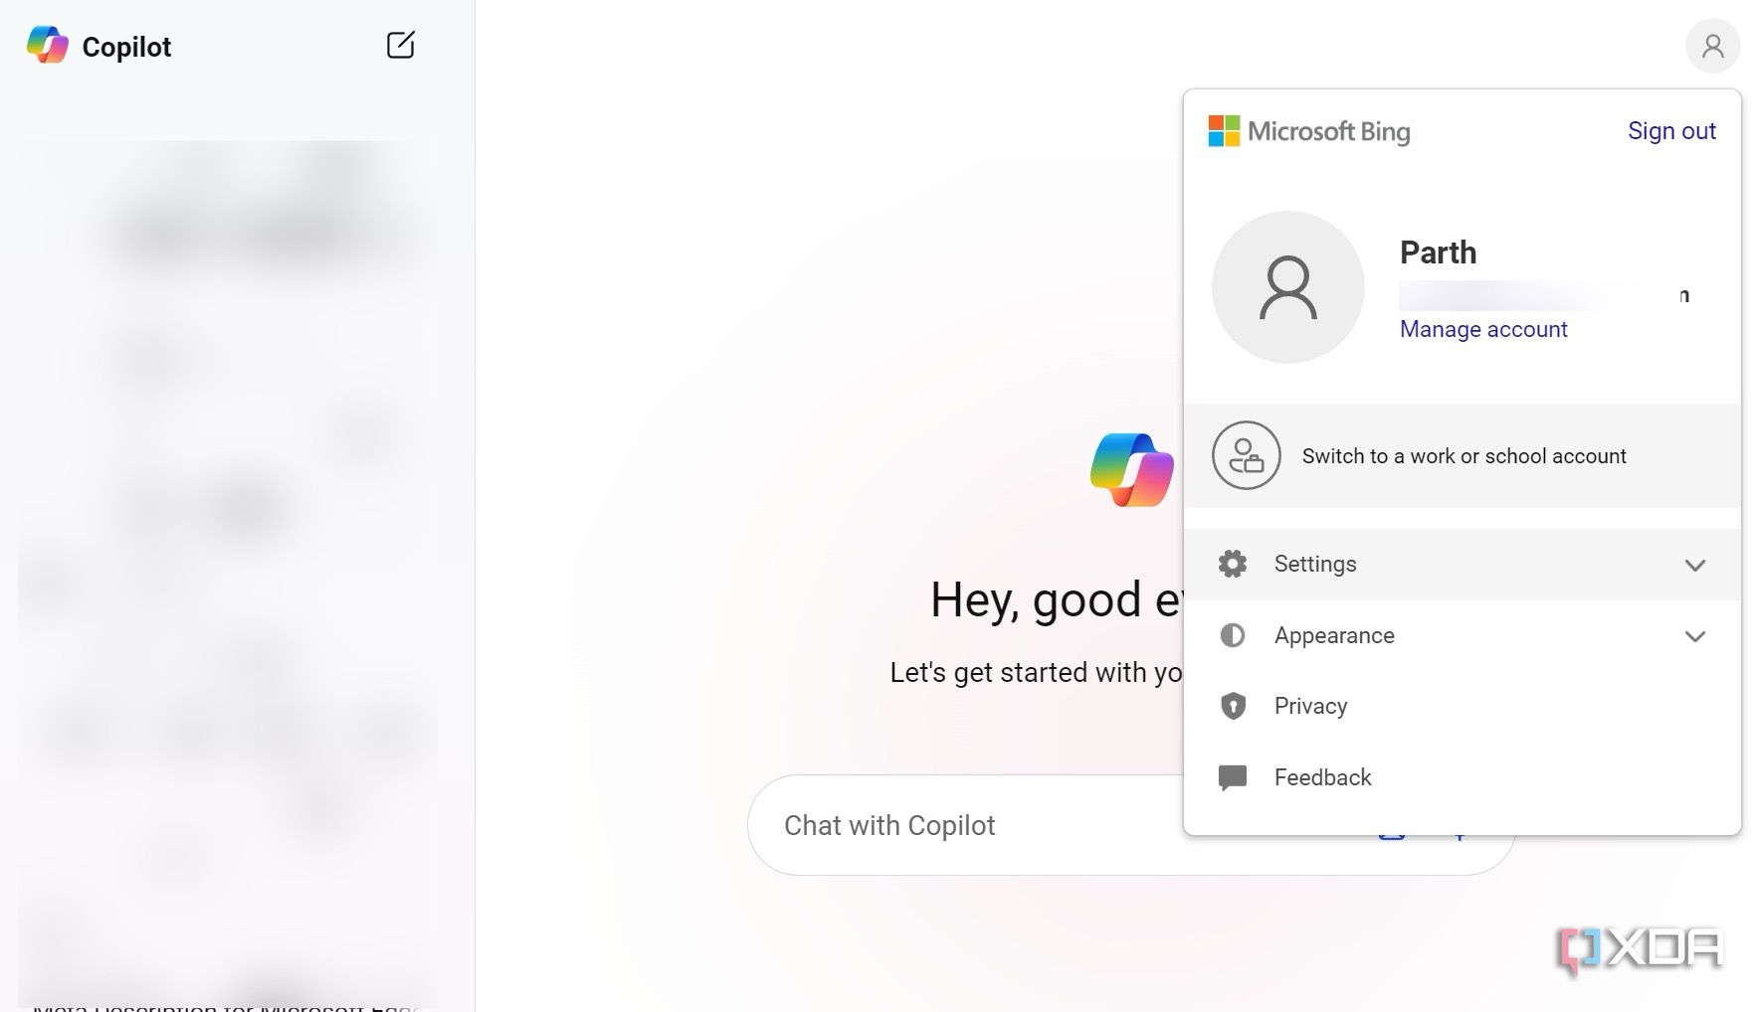Start a new chat with the compose icon
The width and height of the screenshot is (1757, 1012).
[400, 45]
